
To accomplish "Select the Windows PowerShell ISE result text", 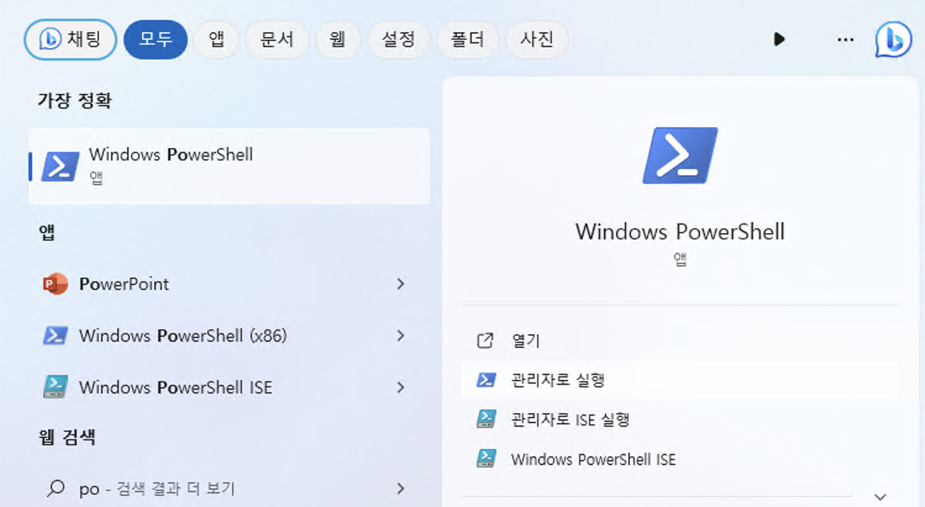I will click(175, 387).
